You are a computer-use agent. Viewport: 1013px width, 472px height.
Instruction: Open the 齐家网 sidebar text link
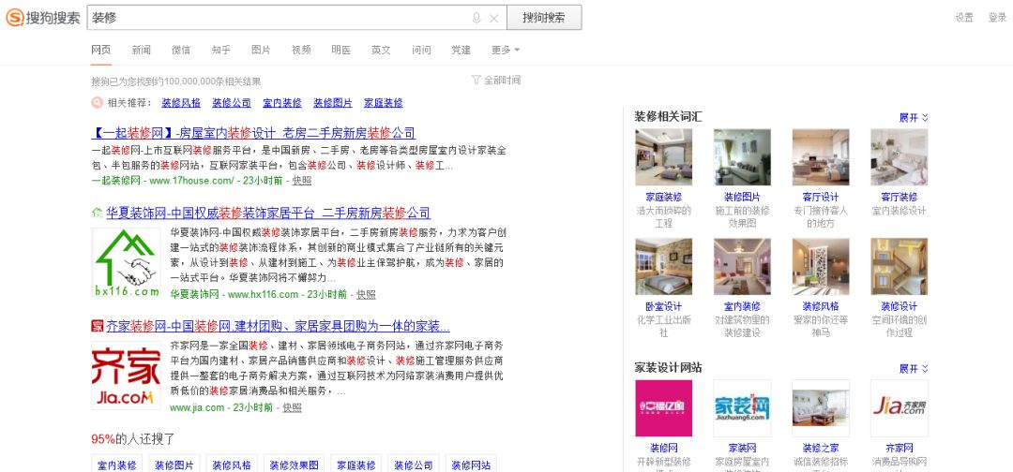click(900, 449)
